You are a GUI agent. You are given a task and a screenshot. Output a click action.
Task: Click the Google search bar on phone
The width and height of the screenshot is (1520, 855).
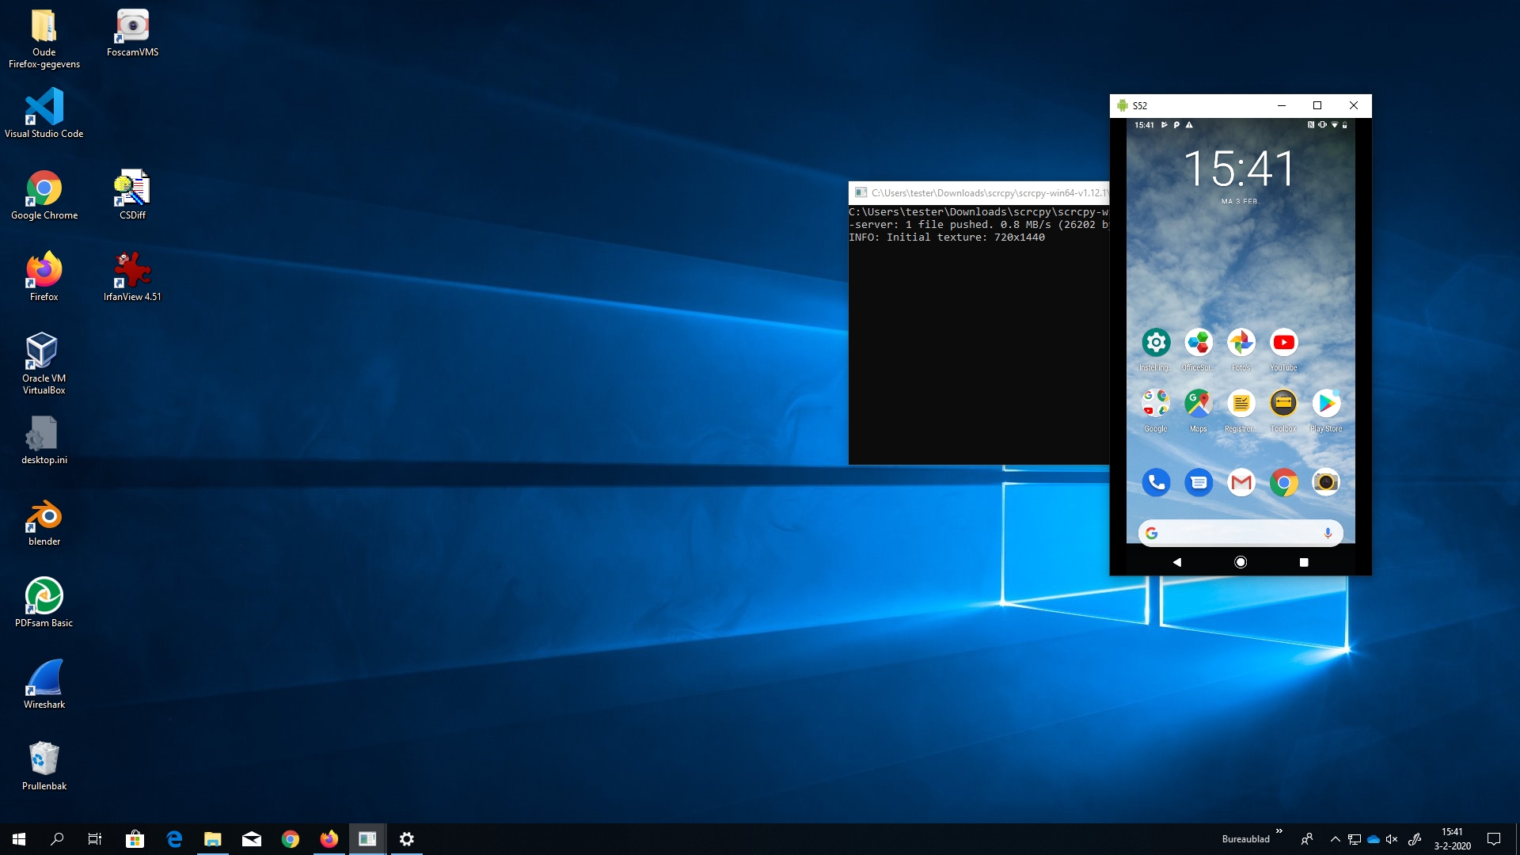tap(1235, 534)
